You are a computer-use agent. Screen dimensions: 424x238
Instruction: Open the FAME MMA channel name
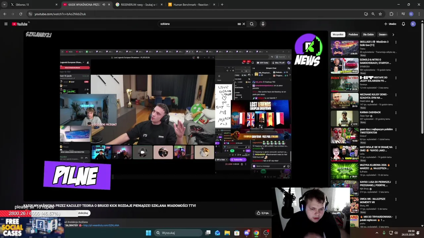click(x=366, y=101)
